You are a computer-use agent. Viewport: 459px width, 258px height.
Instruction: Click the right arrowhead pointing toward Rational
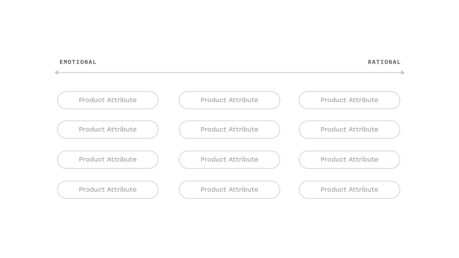point(403,72)
